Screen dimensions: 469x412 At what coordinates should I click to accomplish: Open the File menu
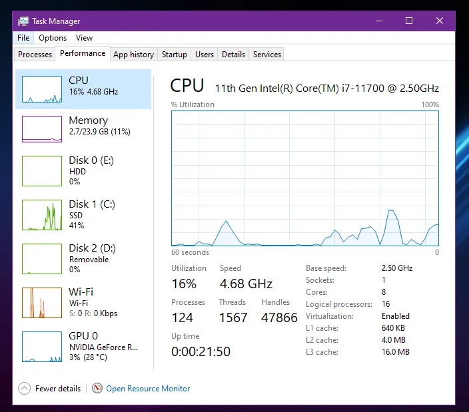pyautogui.click(x=23, y=38)
